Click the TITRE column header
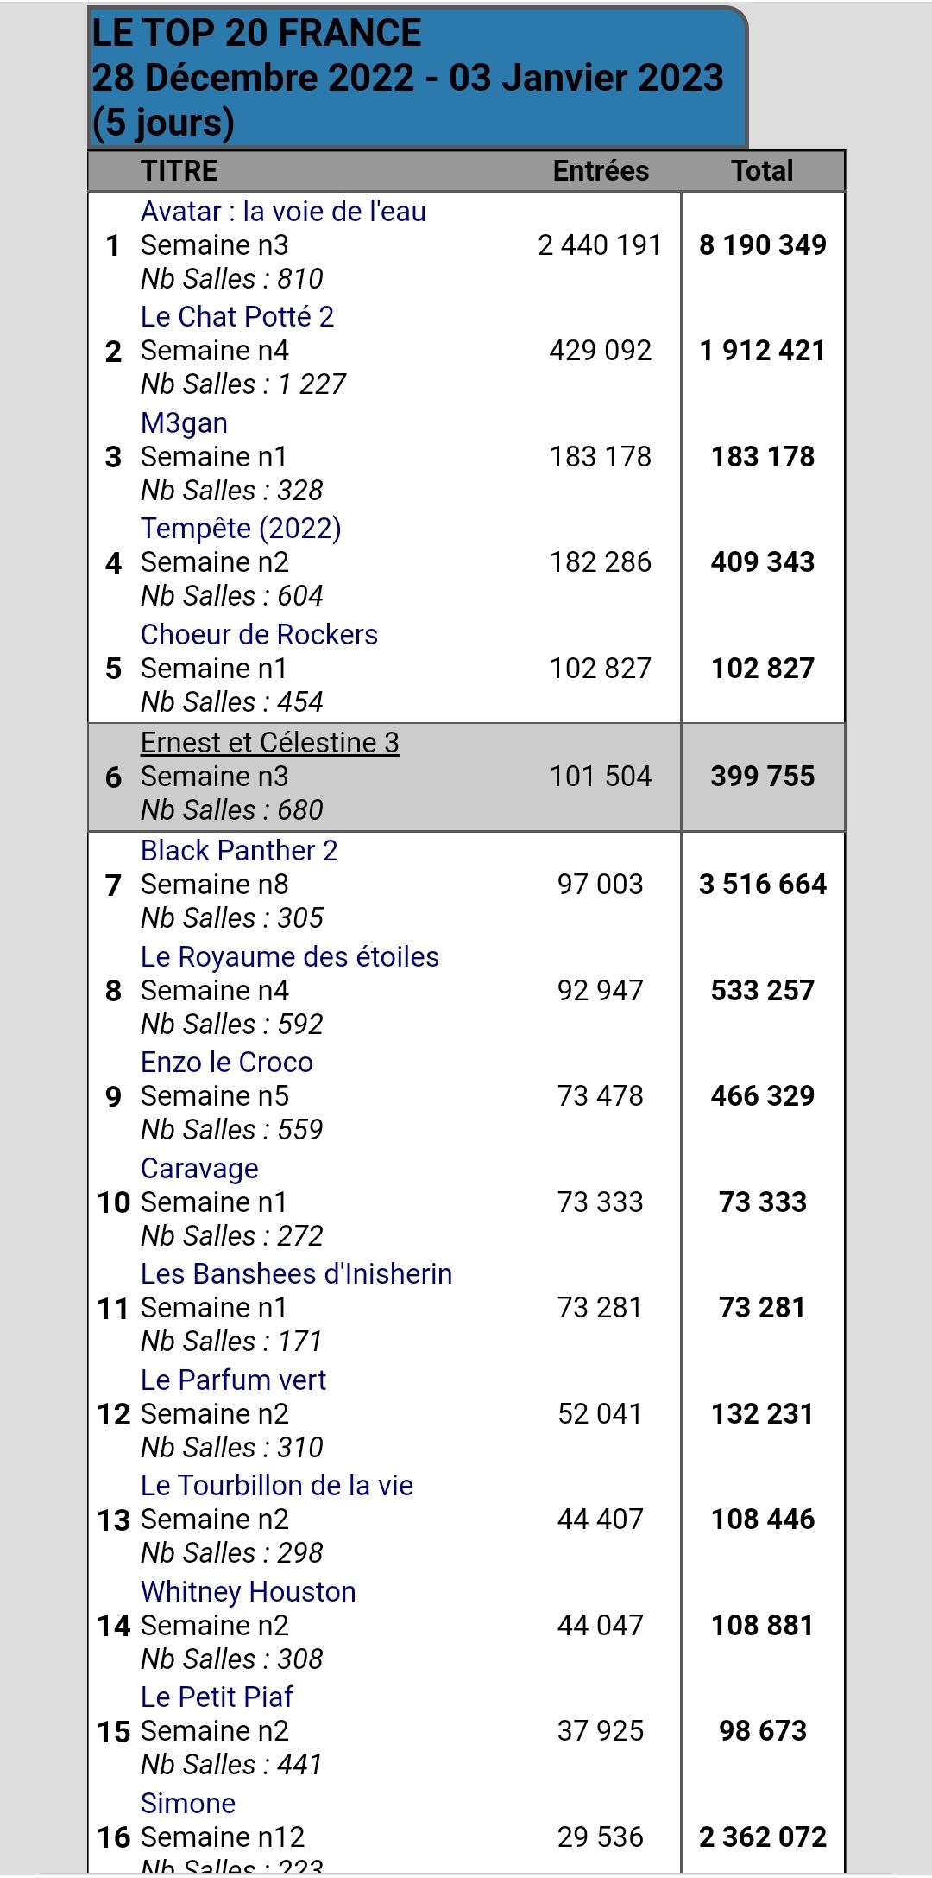The image size is (932, 1878). [x=179, y=171]
